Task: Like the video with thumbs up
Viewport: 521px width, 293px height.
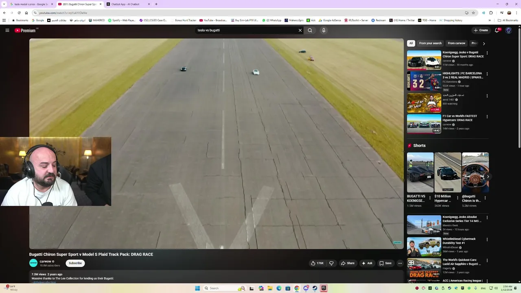Action: coord(317,263)
